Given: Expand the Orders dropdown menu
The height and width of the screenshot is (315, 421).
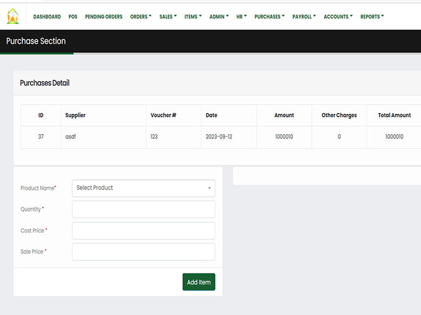Looking at the screenshot, I should (x=141, y=17).
